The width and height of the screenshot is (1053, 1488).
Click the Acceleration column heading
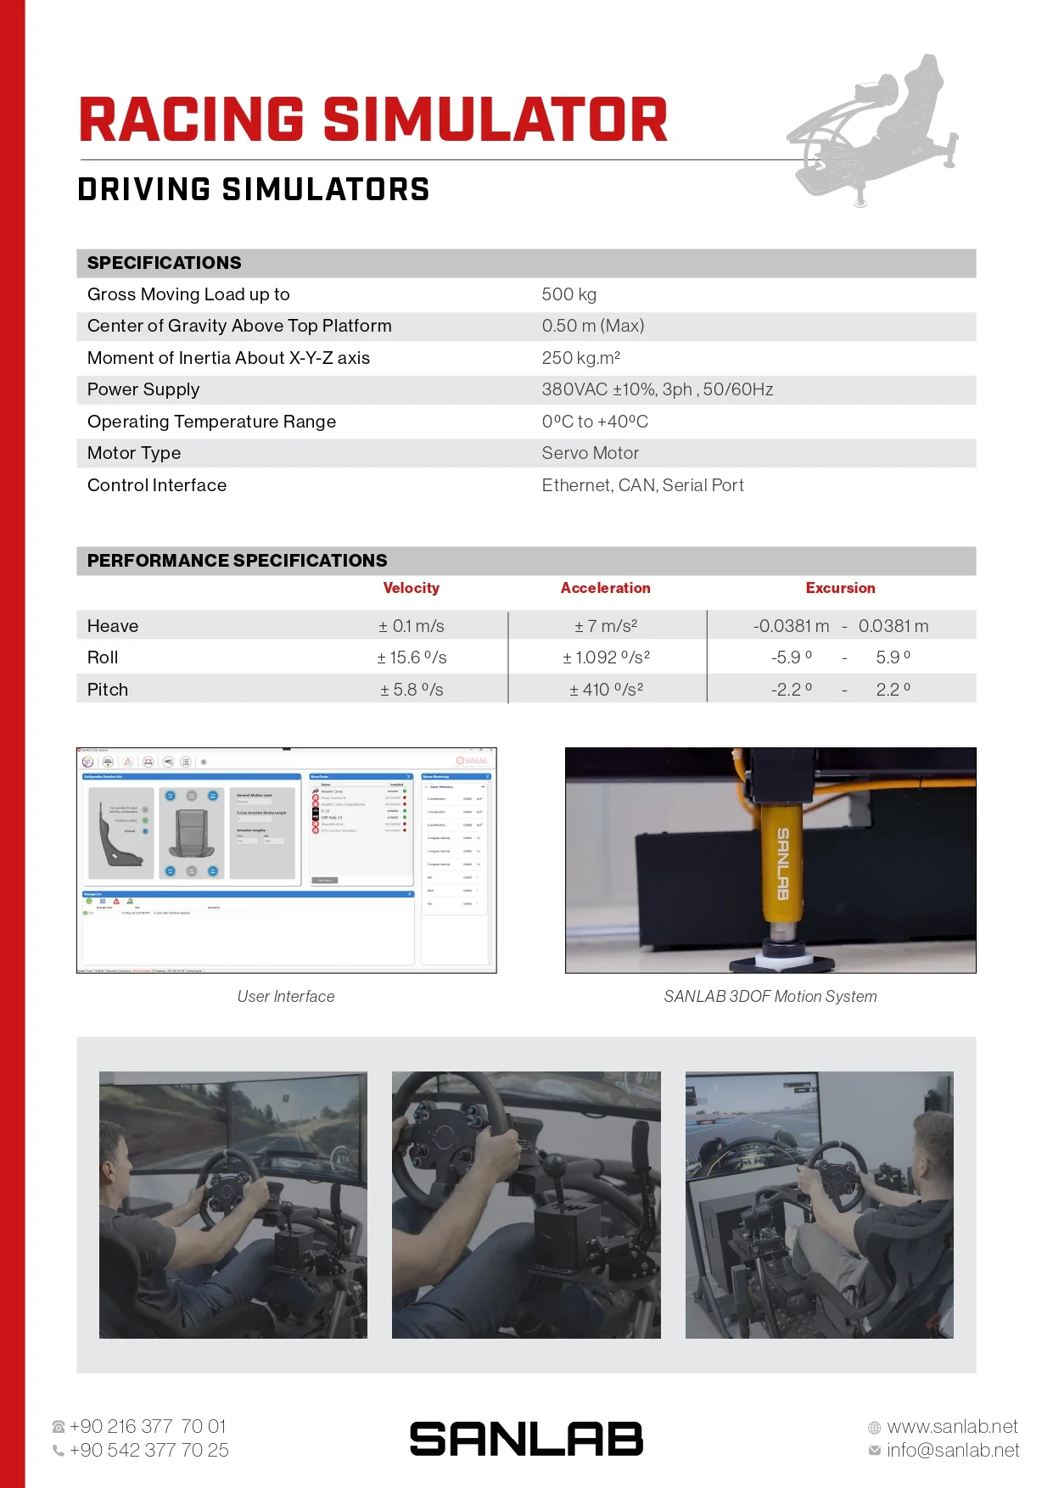click(606, 588)
